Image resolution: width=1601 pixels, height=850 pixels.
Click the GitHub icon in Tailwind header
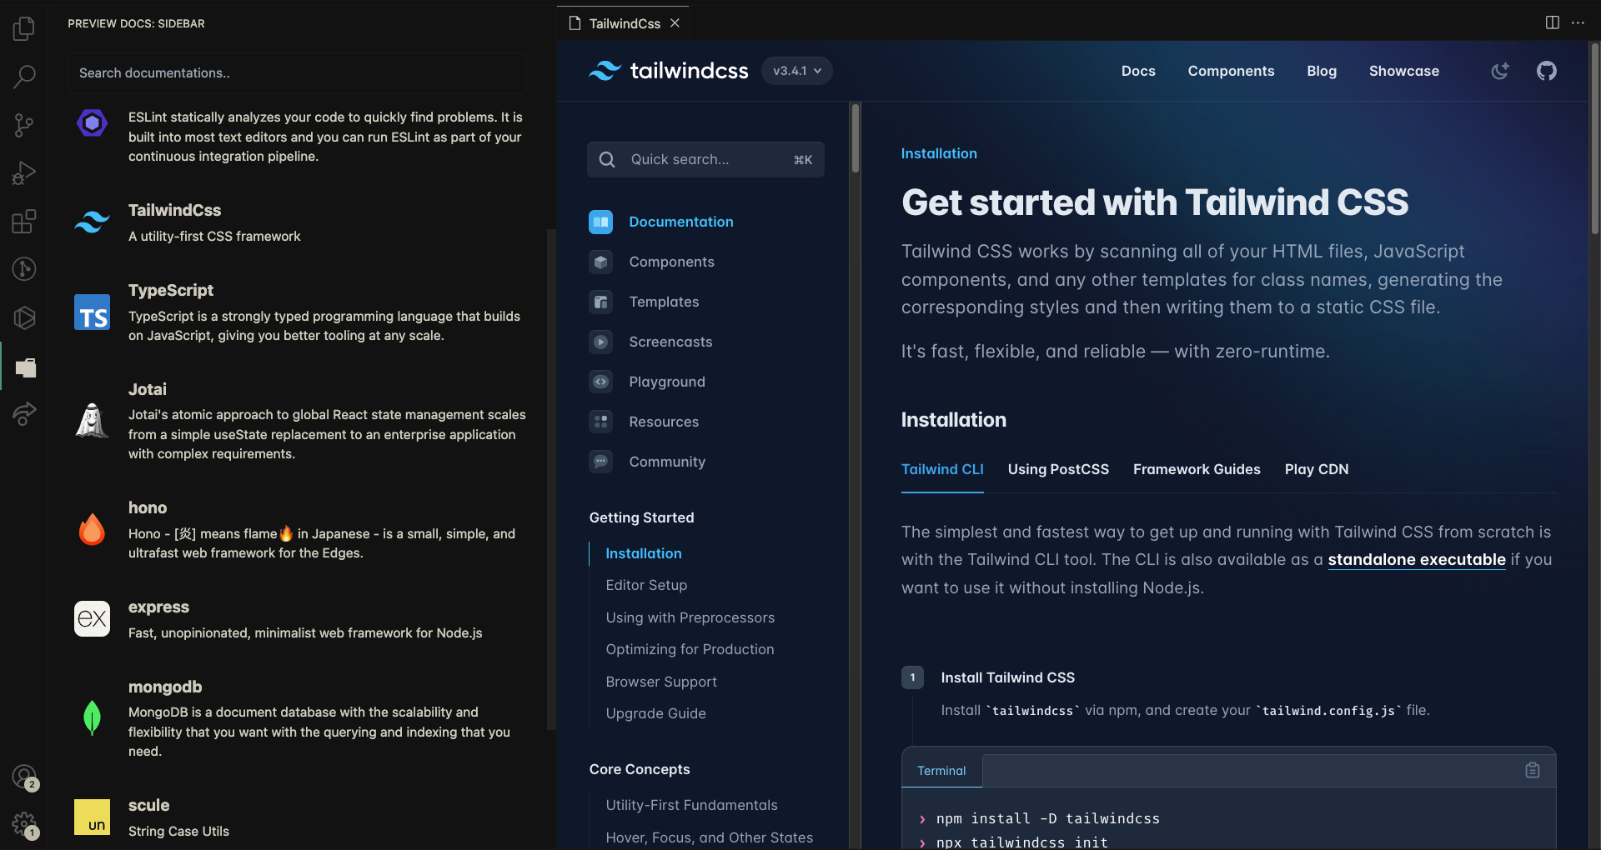[1547, 71]
